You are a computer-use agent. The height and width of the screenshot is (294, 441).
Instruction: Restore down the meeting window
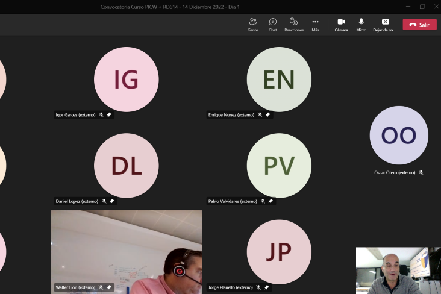422,7
